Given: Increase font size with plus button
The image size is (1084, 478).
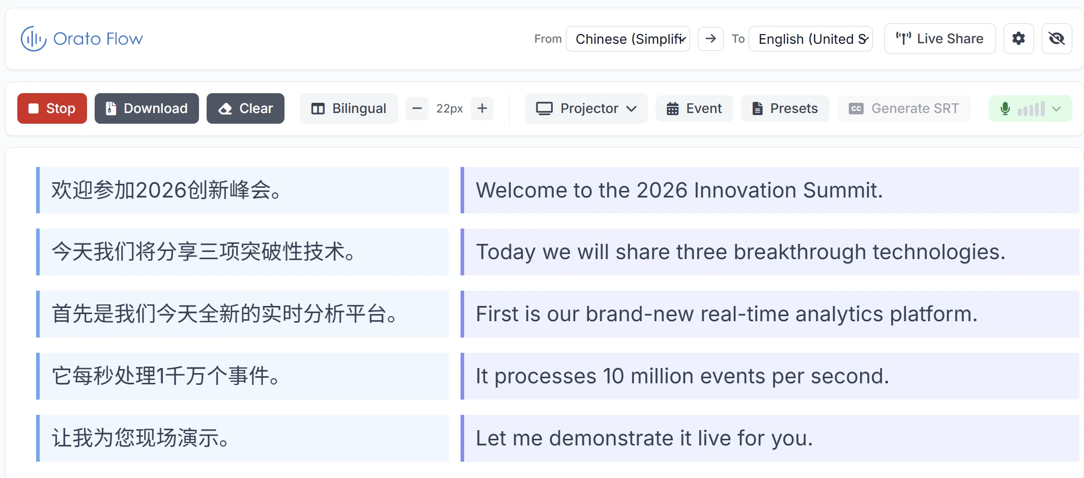Looking at the screenshot, I should tap(482, 108).
